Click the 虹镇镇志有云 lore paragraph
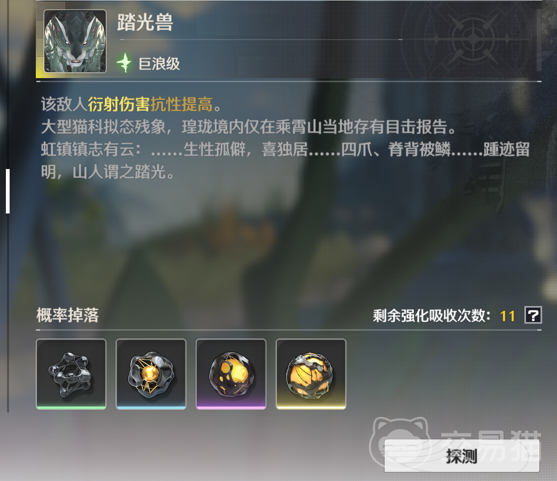557x481 pixels. coord(285,161)
